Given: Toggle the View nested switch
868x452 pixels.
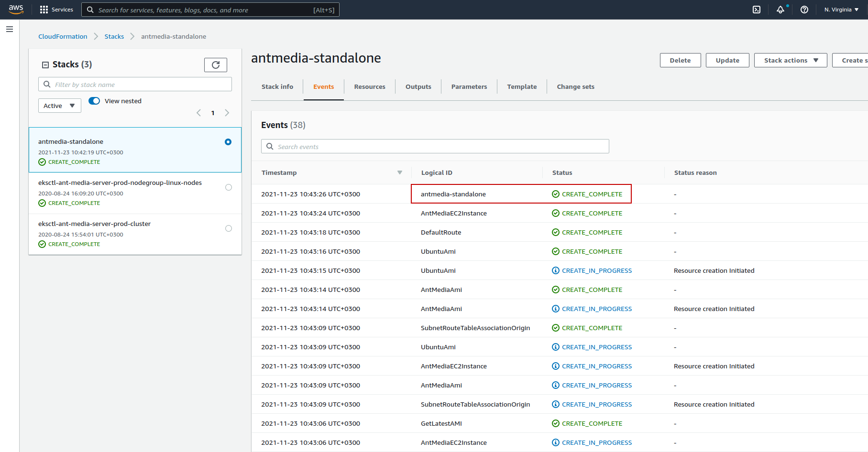Looking at the screenshot, I should click(94, 101).
